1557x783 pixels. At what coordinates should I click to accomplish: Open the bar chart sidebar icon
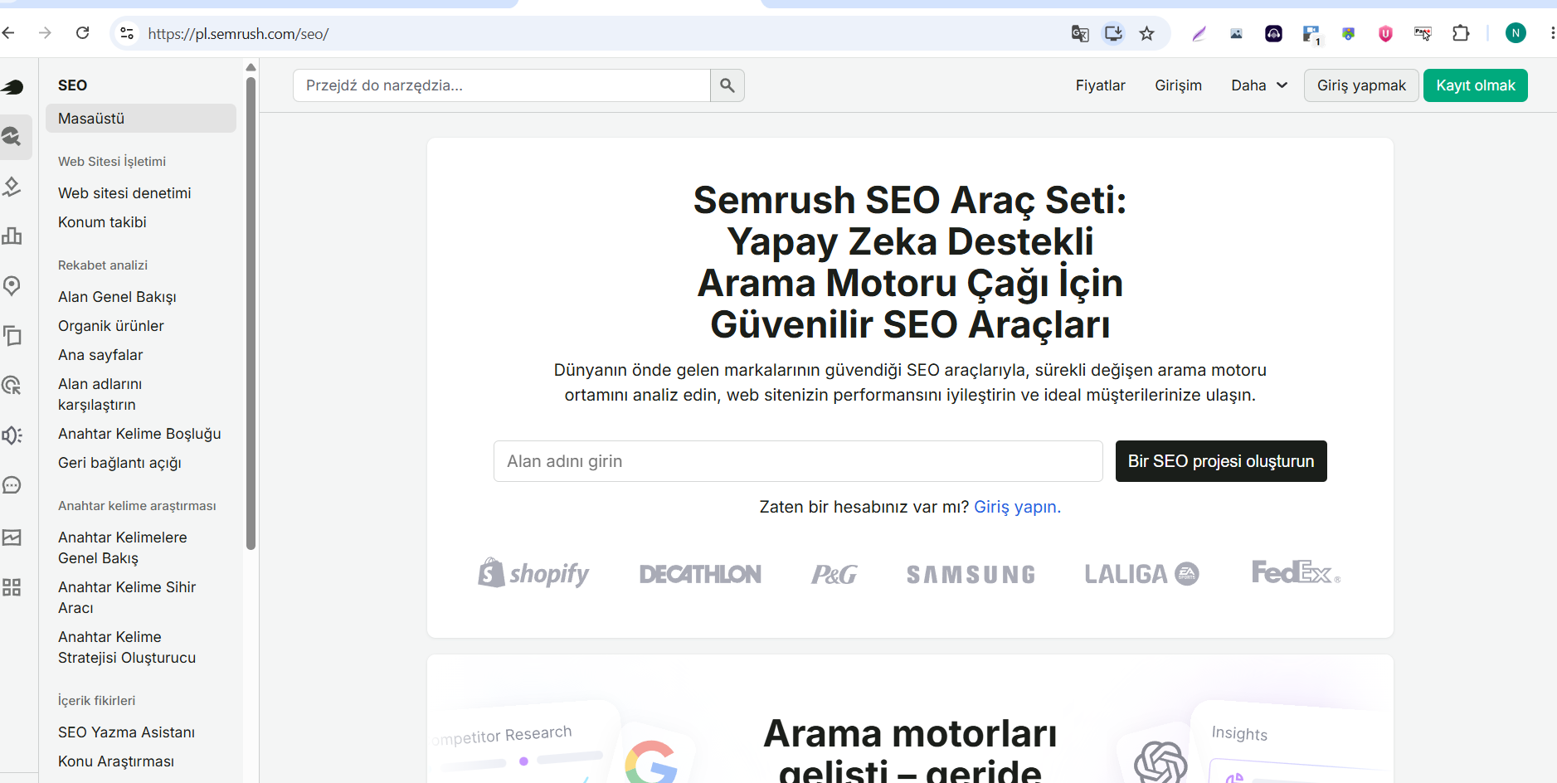point(12,236)
